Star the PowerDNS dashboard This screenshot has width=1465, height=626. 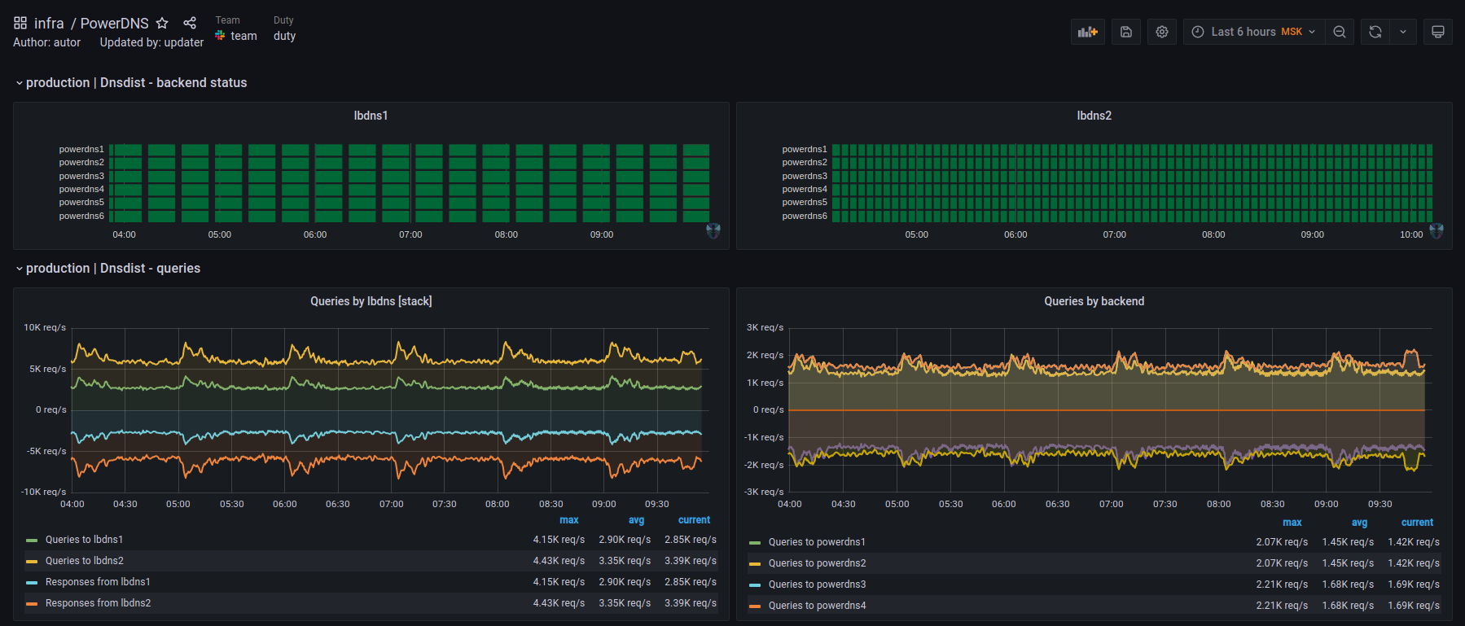[162, 23]
